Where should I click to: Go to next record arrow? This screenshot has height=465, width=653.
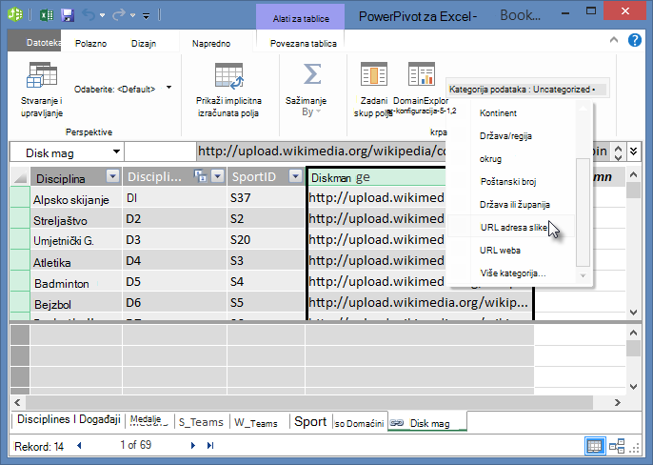[x=192, y=445]
